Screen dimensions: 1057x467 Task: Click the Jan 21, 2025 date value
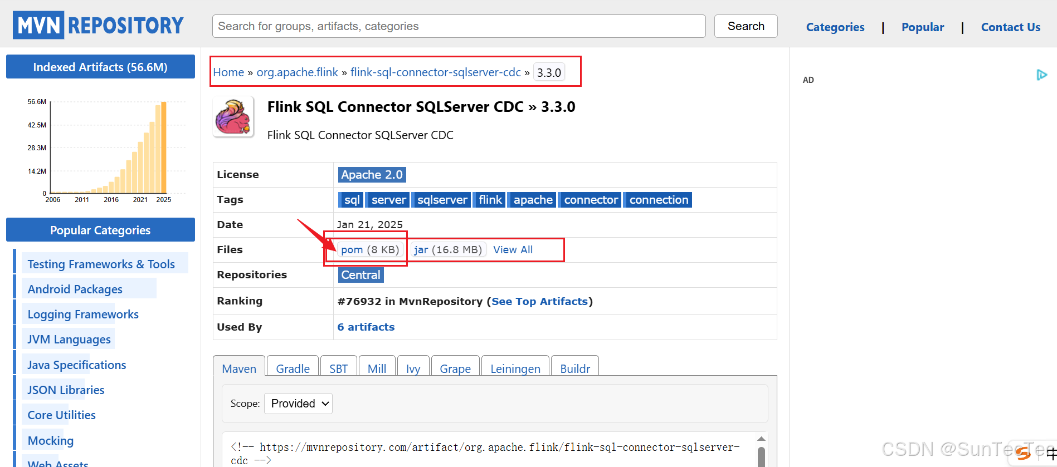369,225
